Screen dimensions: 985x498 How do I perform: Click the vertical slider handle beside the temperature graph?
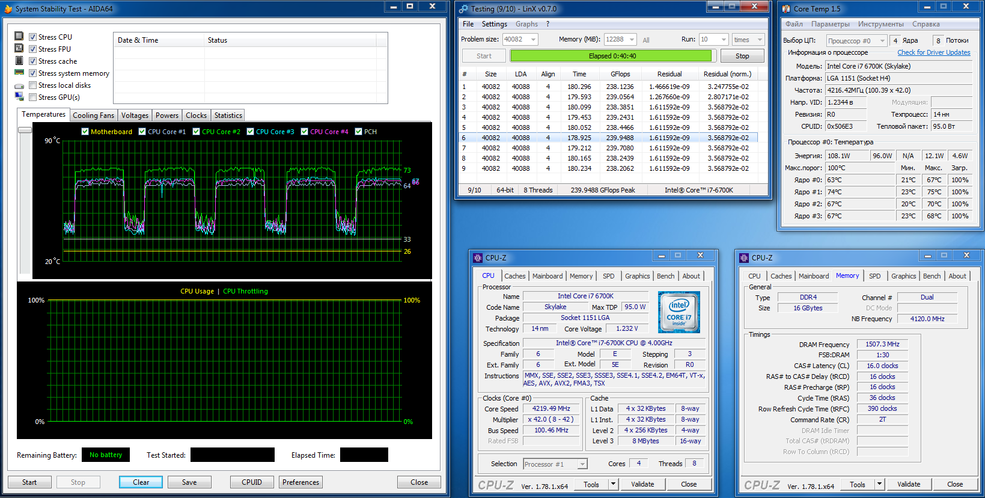pyautogui.click(x=25, y=130)
